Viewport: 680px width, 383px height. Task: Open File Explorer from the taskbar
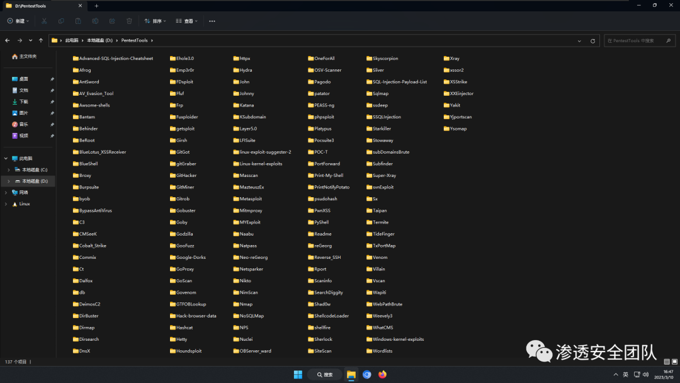pos(351,374)
